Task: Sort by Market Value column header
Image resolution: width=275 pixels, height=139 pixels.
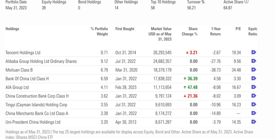Action: point(160,34)
